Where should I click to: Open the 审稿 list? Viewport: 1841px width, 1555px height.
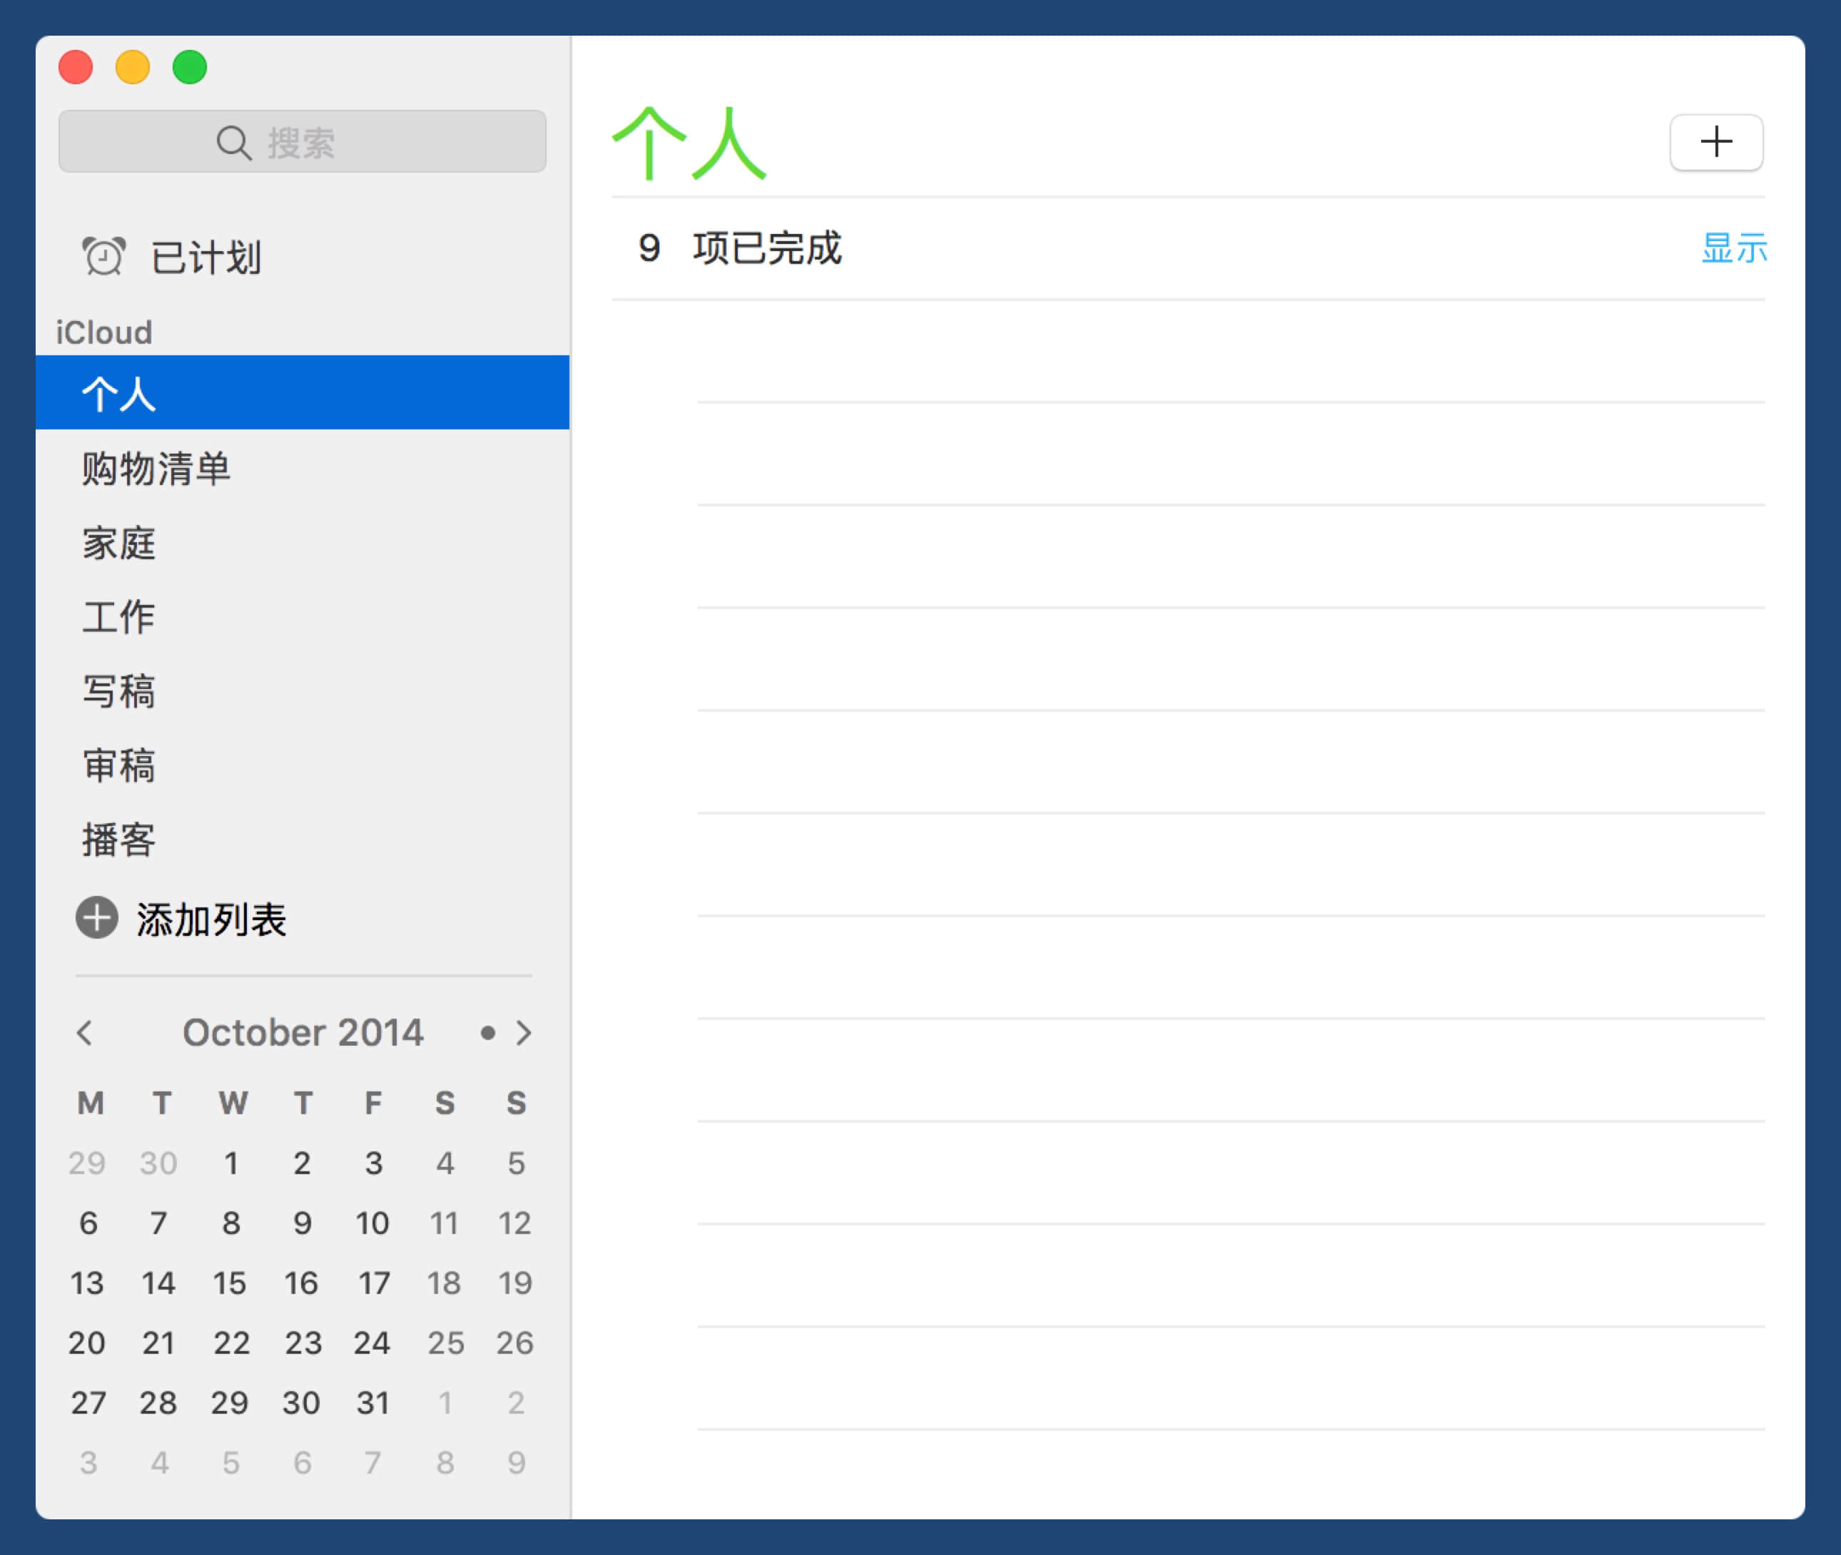(x=119, y=764)
